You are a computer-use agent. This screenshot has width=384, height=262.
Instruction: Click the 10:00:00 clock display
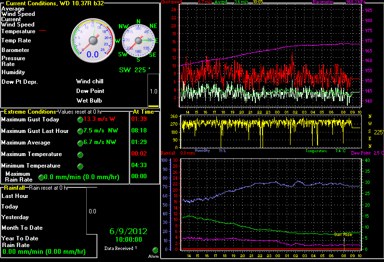tap(128, 239)
